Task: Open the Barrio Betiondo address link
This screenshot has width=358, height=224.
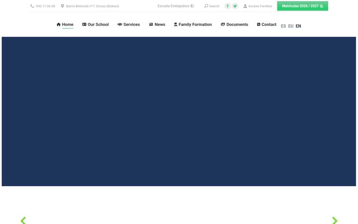Action: click(92, 6)
